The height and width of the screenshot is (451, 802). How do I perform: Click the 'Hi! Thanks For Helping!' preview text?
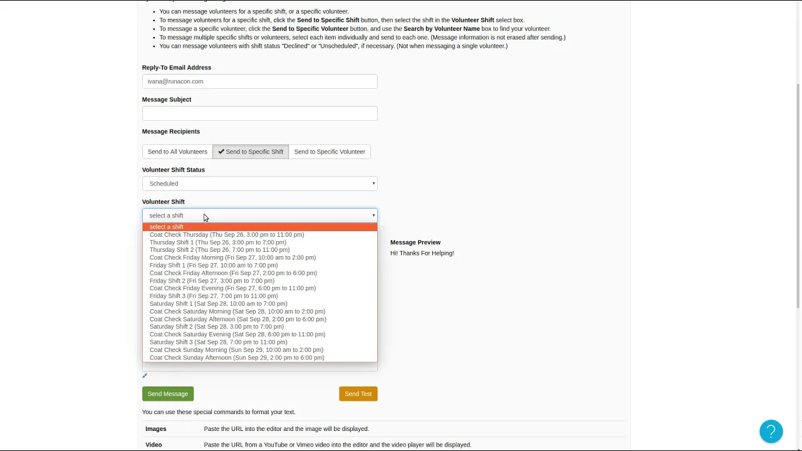click(422, 253)
